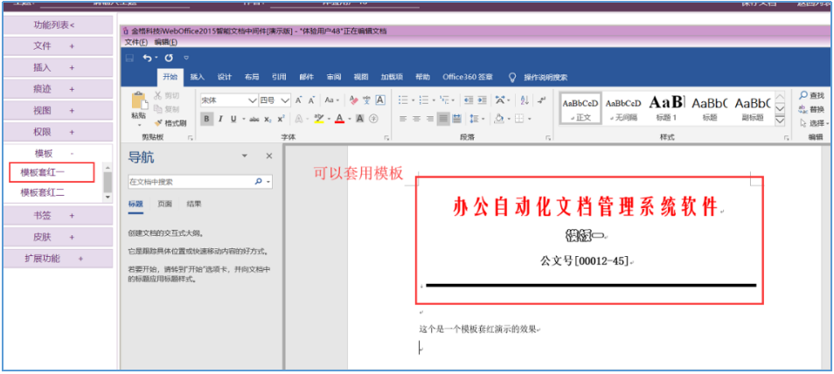Click the Format Painter brush icon
The width and height of the screenshot is (834, 374).
pyautogui.click(x=158, y=123)
